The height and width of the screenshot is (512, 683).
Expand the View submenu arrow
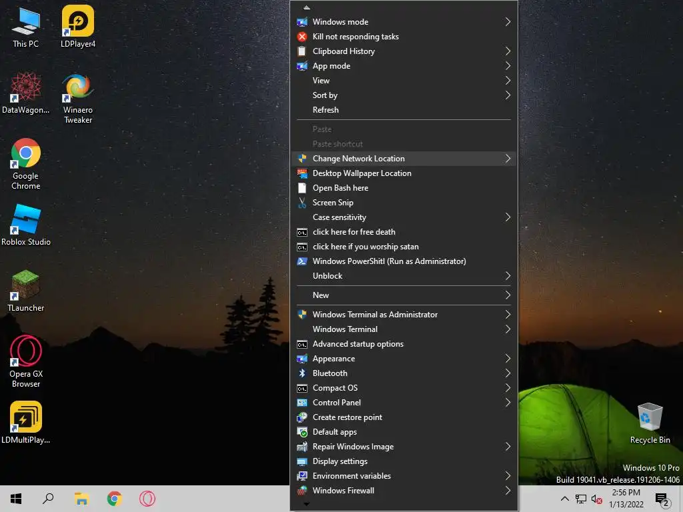(x=508, y=81)
